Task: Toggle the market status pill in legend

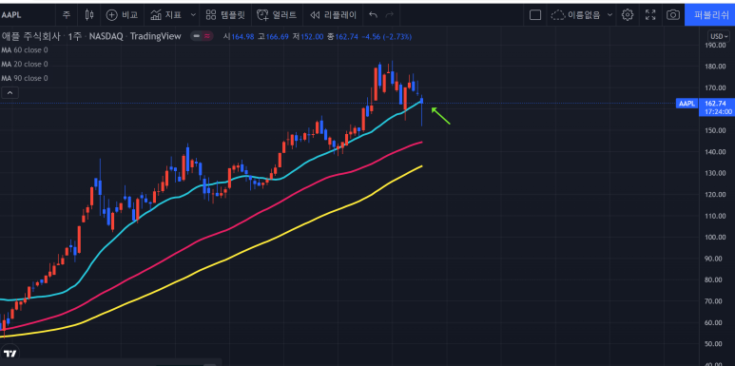Action: [x=202, y=36]
